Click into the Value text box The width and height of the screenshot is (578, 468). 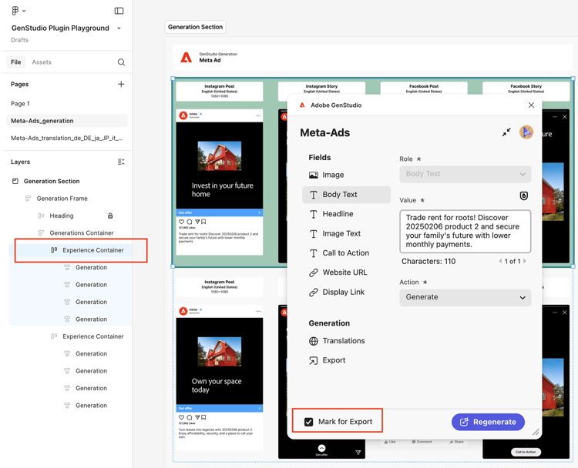tap(465, 231)
